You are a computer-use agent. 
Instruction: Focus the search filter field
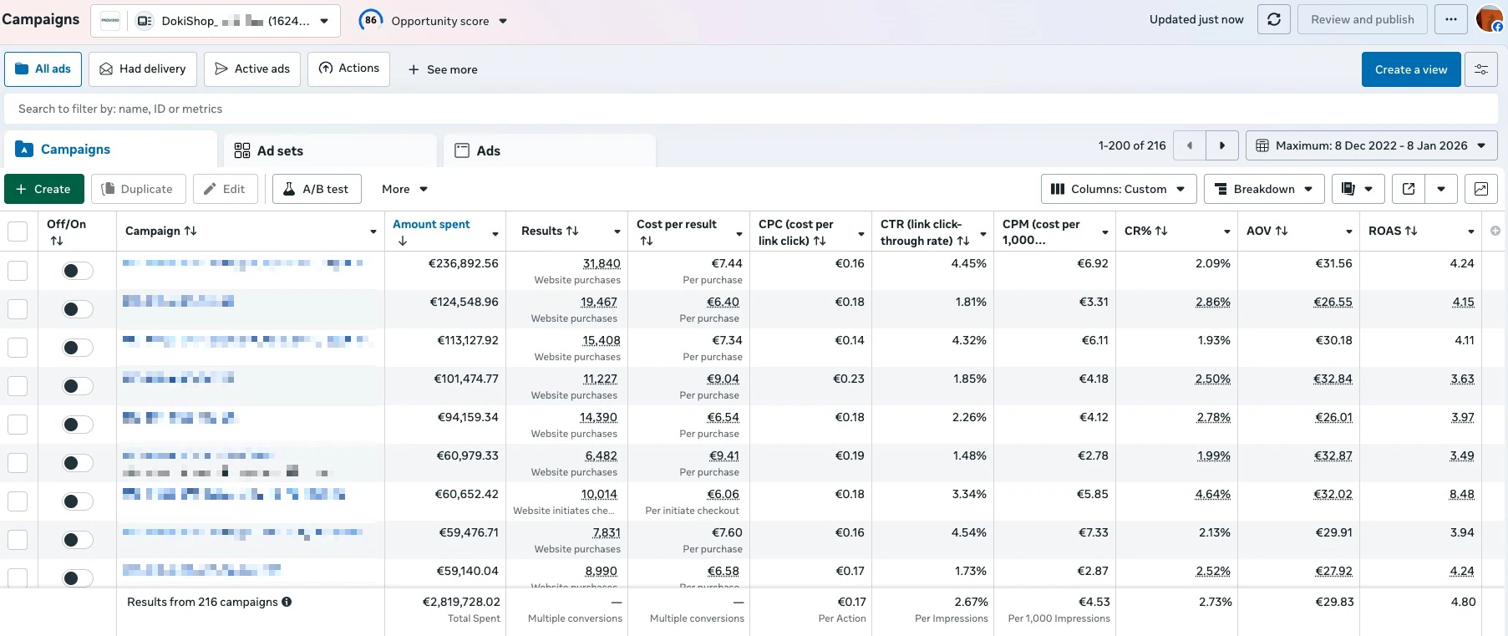pyautogui.click(x=751, y=109)
